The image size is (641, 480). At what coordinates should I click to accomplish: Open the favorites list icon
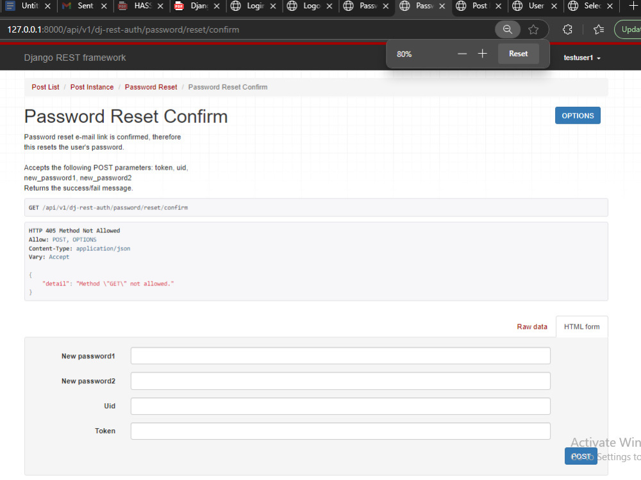click(x=599, y=29)
